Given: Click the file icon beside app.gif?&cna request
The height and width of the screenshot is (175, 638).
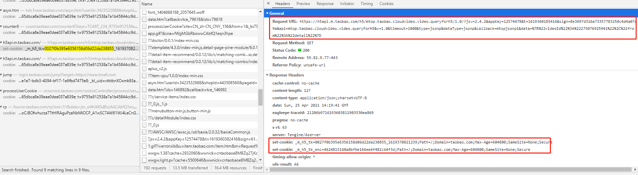Looking at the screenshot, I should (144, 33).
